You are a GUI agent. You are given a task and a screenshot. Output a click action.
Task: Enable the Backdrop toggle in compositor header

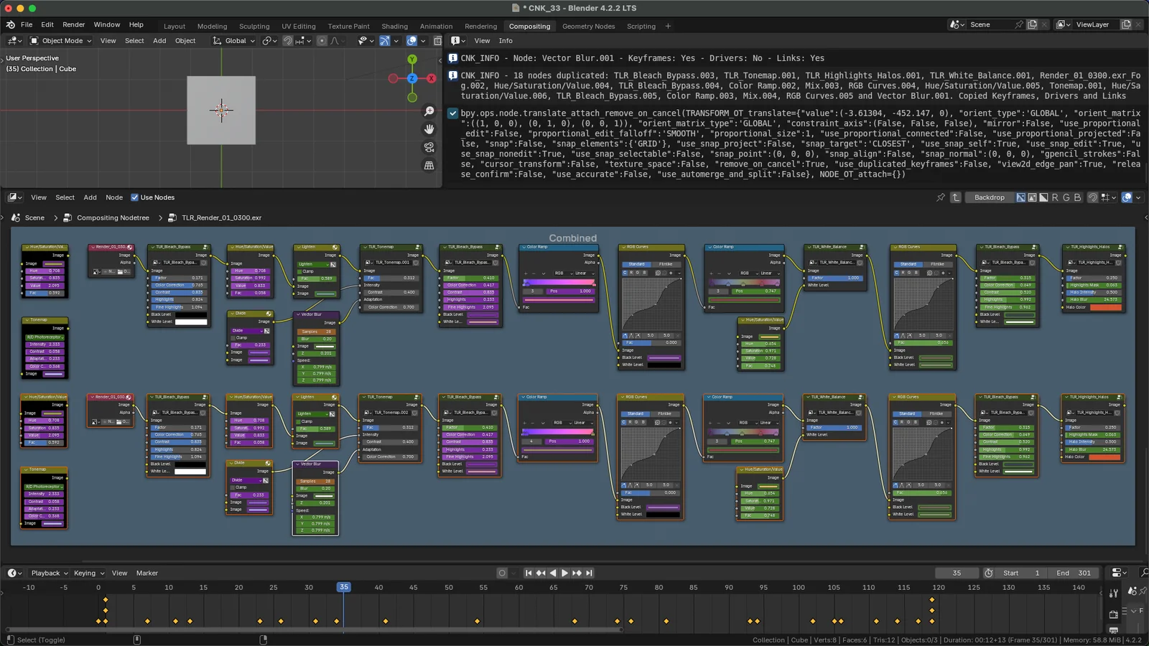pyautogui.click(x=989, y=197)
